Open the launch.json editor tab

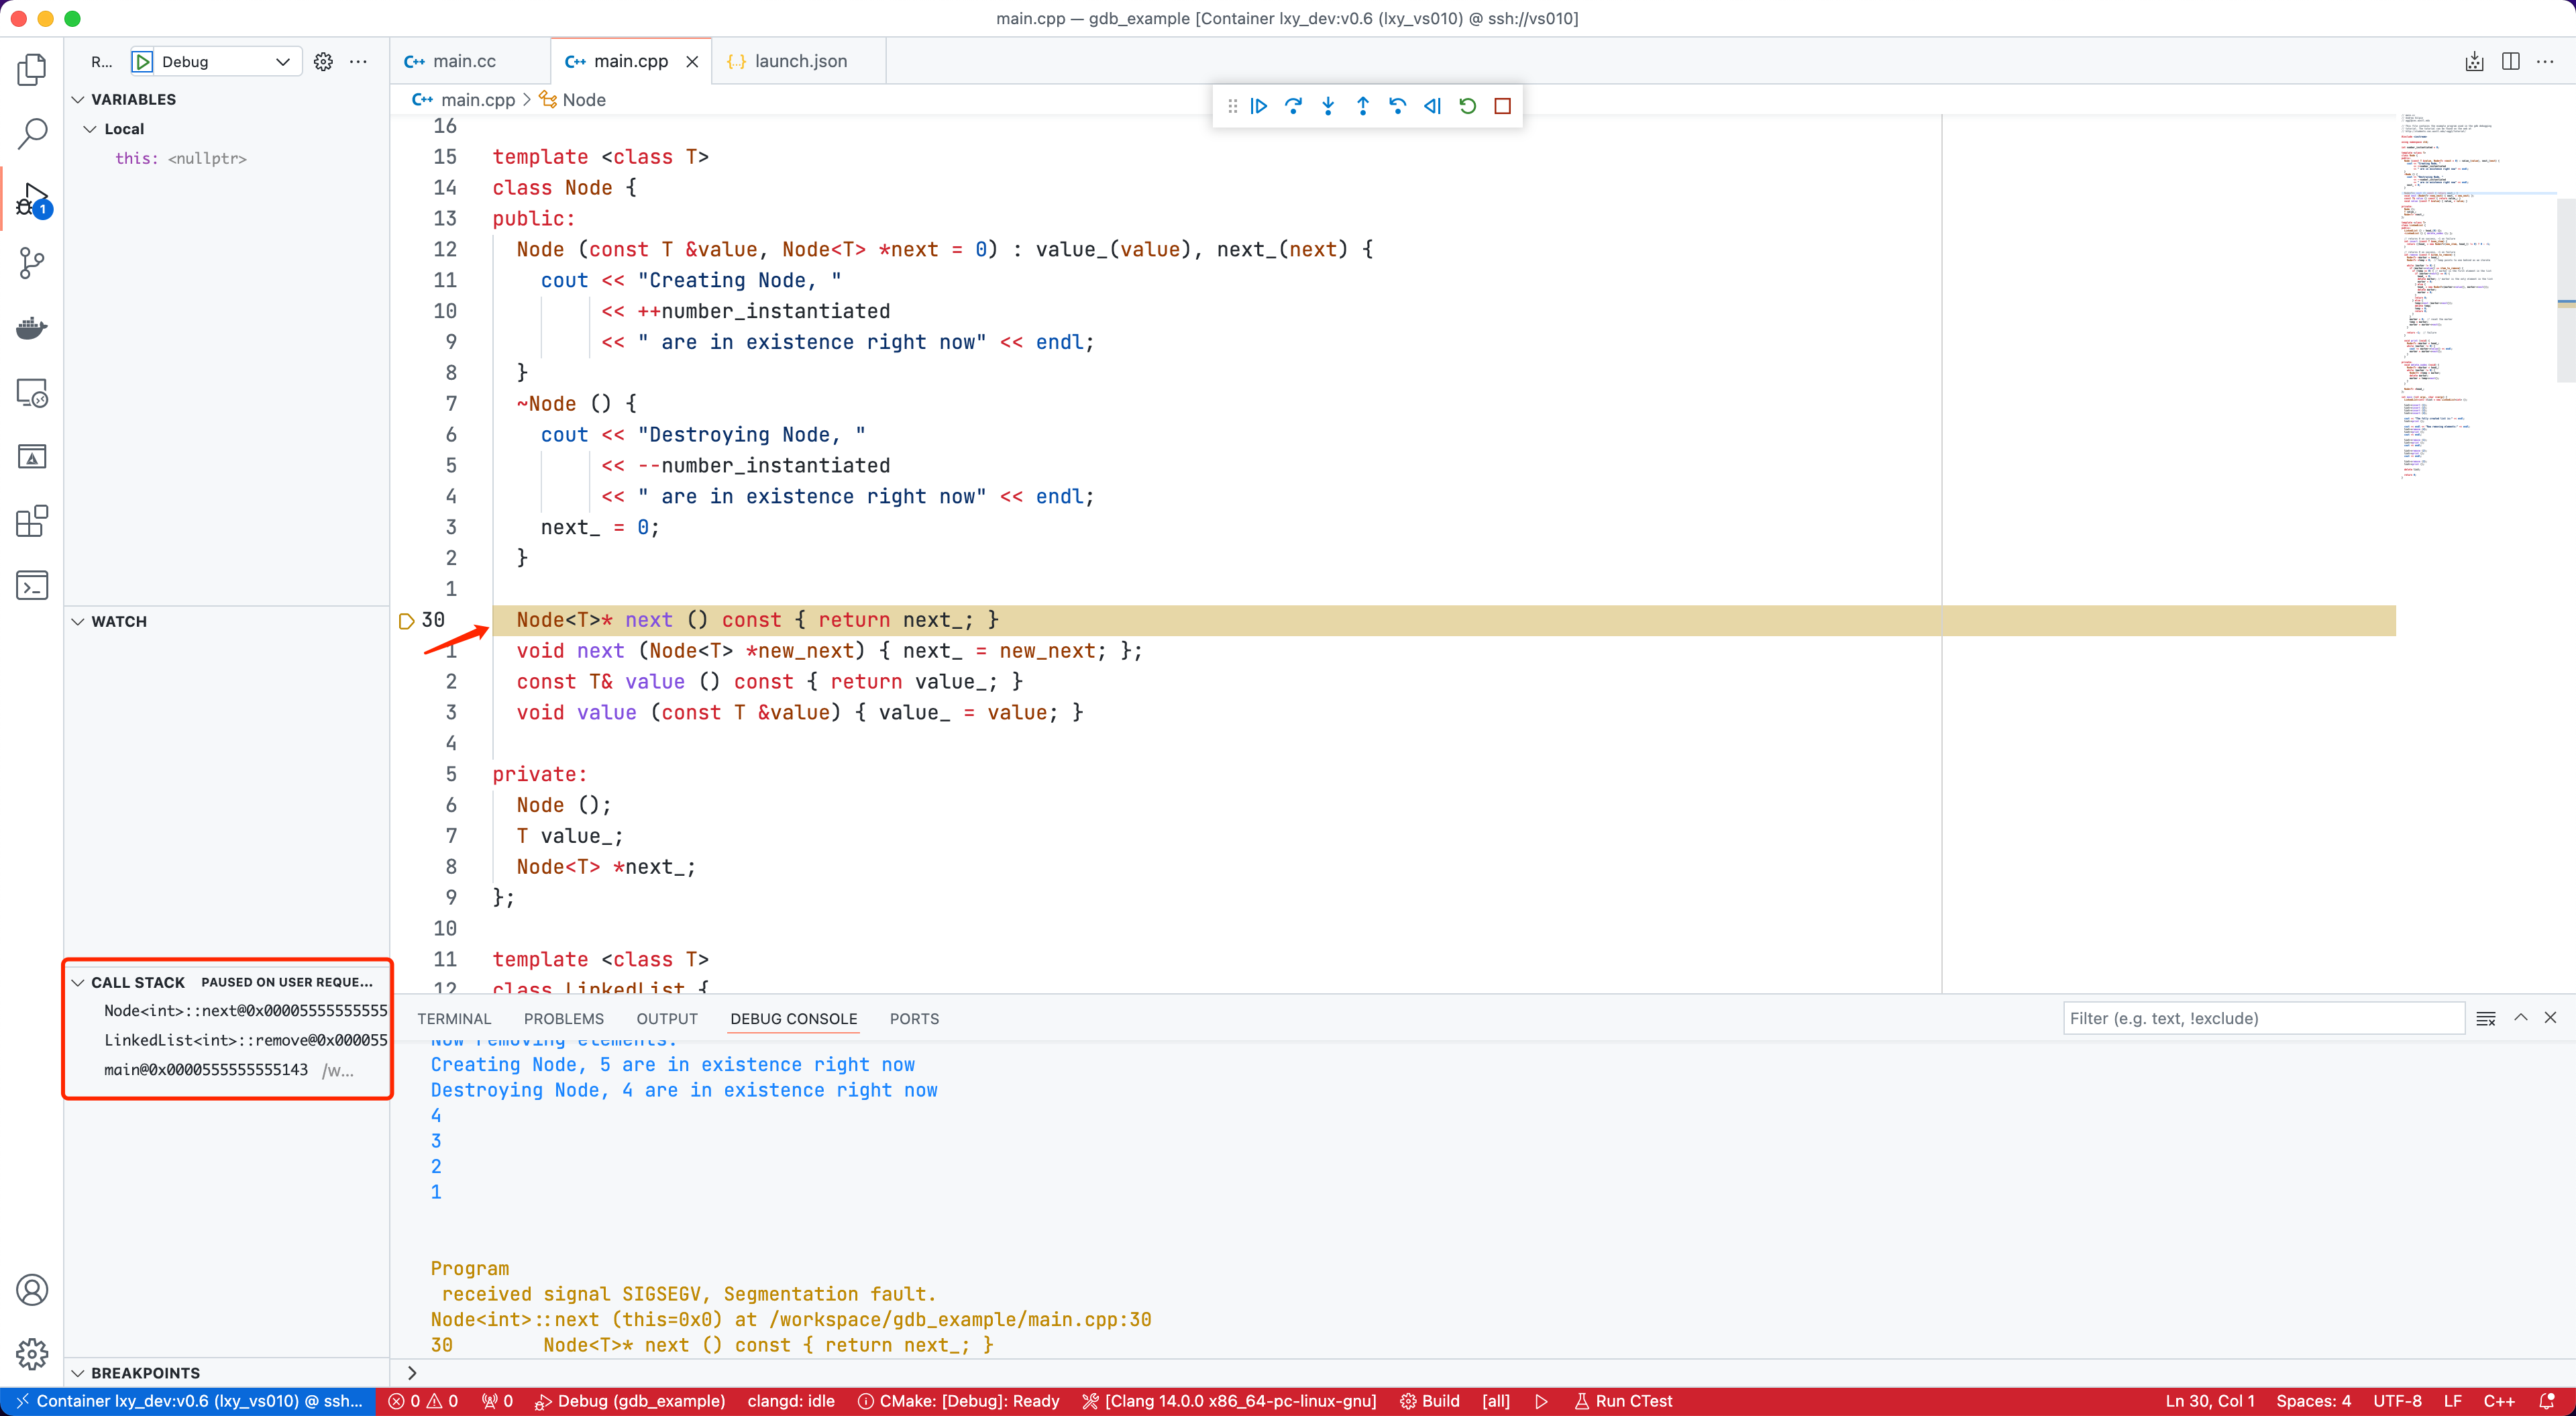(x=800, y=62)
